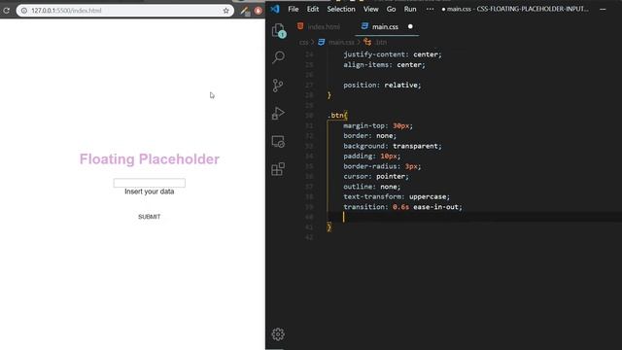Click the 'align-items: center;' line
The width and height of the screenshot is (622, 350).
tap(385, 65)
